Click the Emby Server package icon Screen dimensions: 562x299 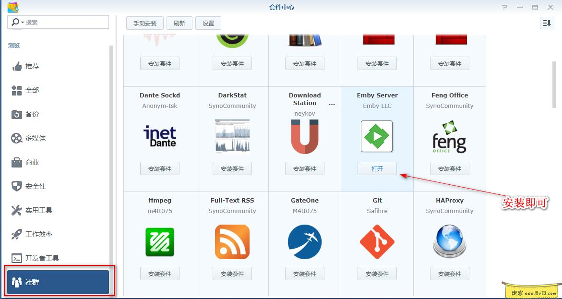tap(377, 137)
